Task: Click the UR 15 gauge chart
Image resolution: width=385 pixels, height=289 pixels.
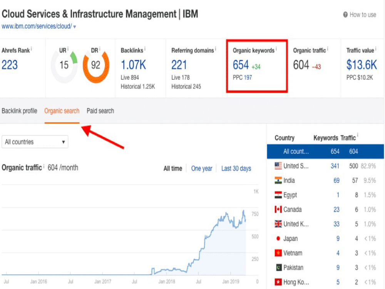Action: 64,66
